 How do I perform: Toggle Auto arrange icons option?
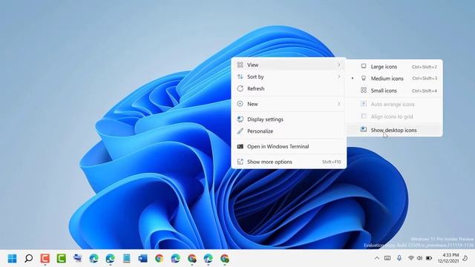(x=394, y=104)
